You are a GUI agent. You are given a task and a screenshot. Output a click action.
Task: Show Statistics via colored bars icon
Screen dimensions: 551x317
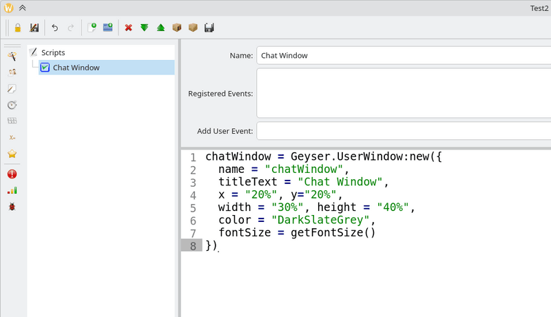(12, 190)
